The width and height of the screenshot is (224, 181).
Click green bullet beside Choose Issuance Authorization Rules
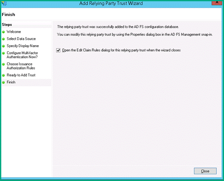pyautogui.click(x=4, y=64)
